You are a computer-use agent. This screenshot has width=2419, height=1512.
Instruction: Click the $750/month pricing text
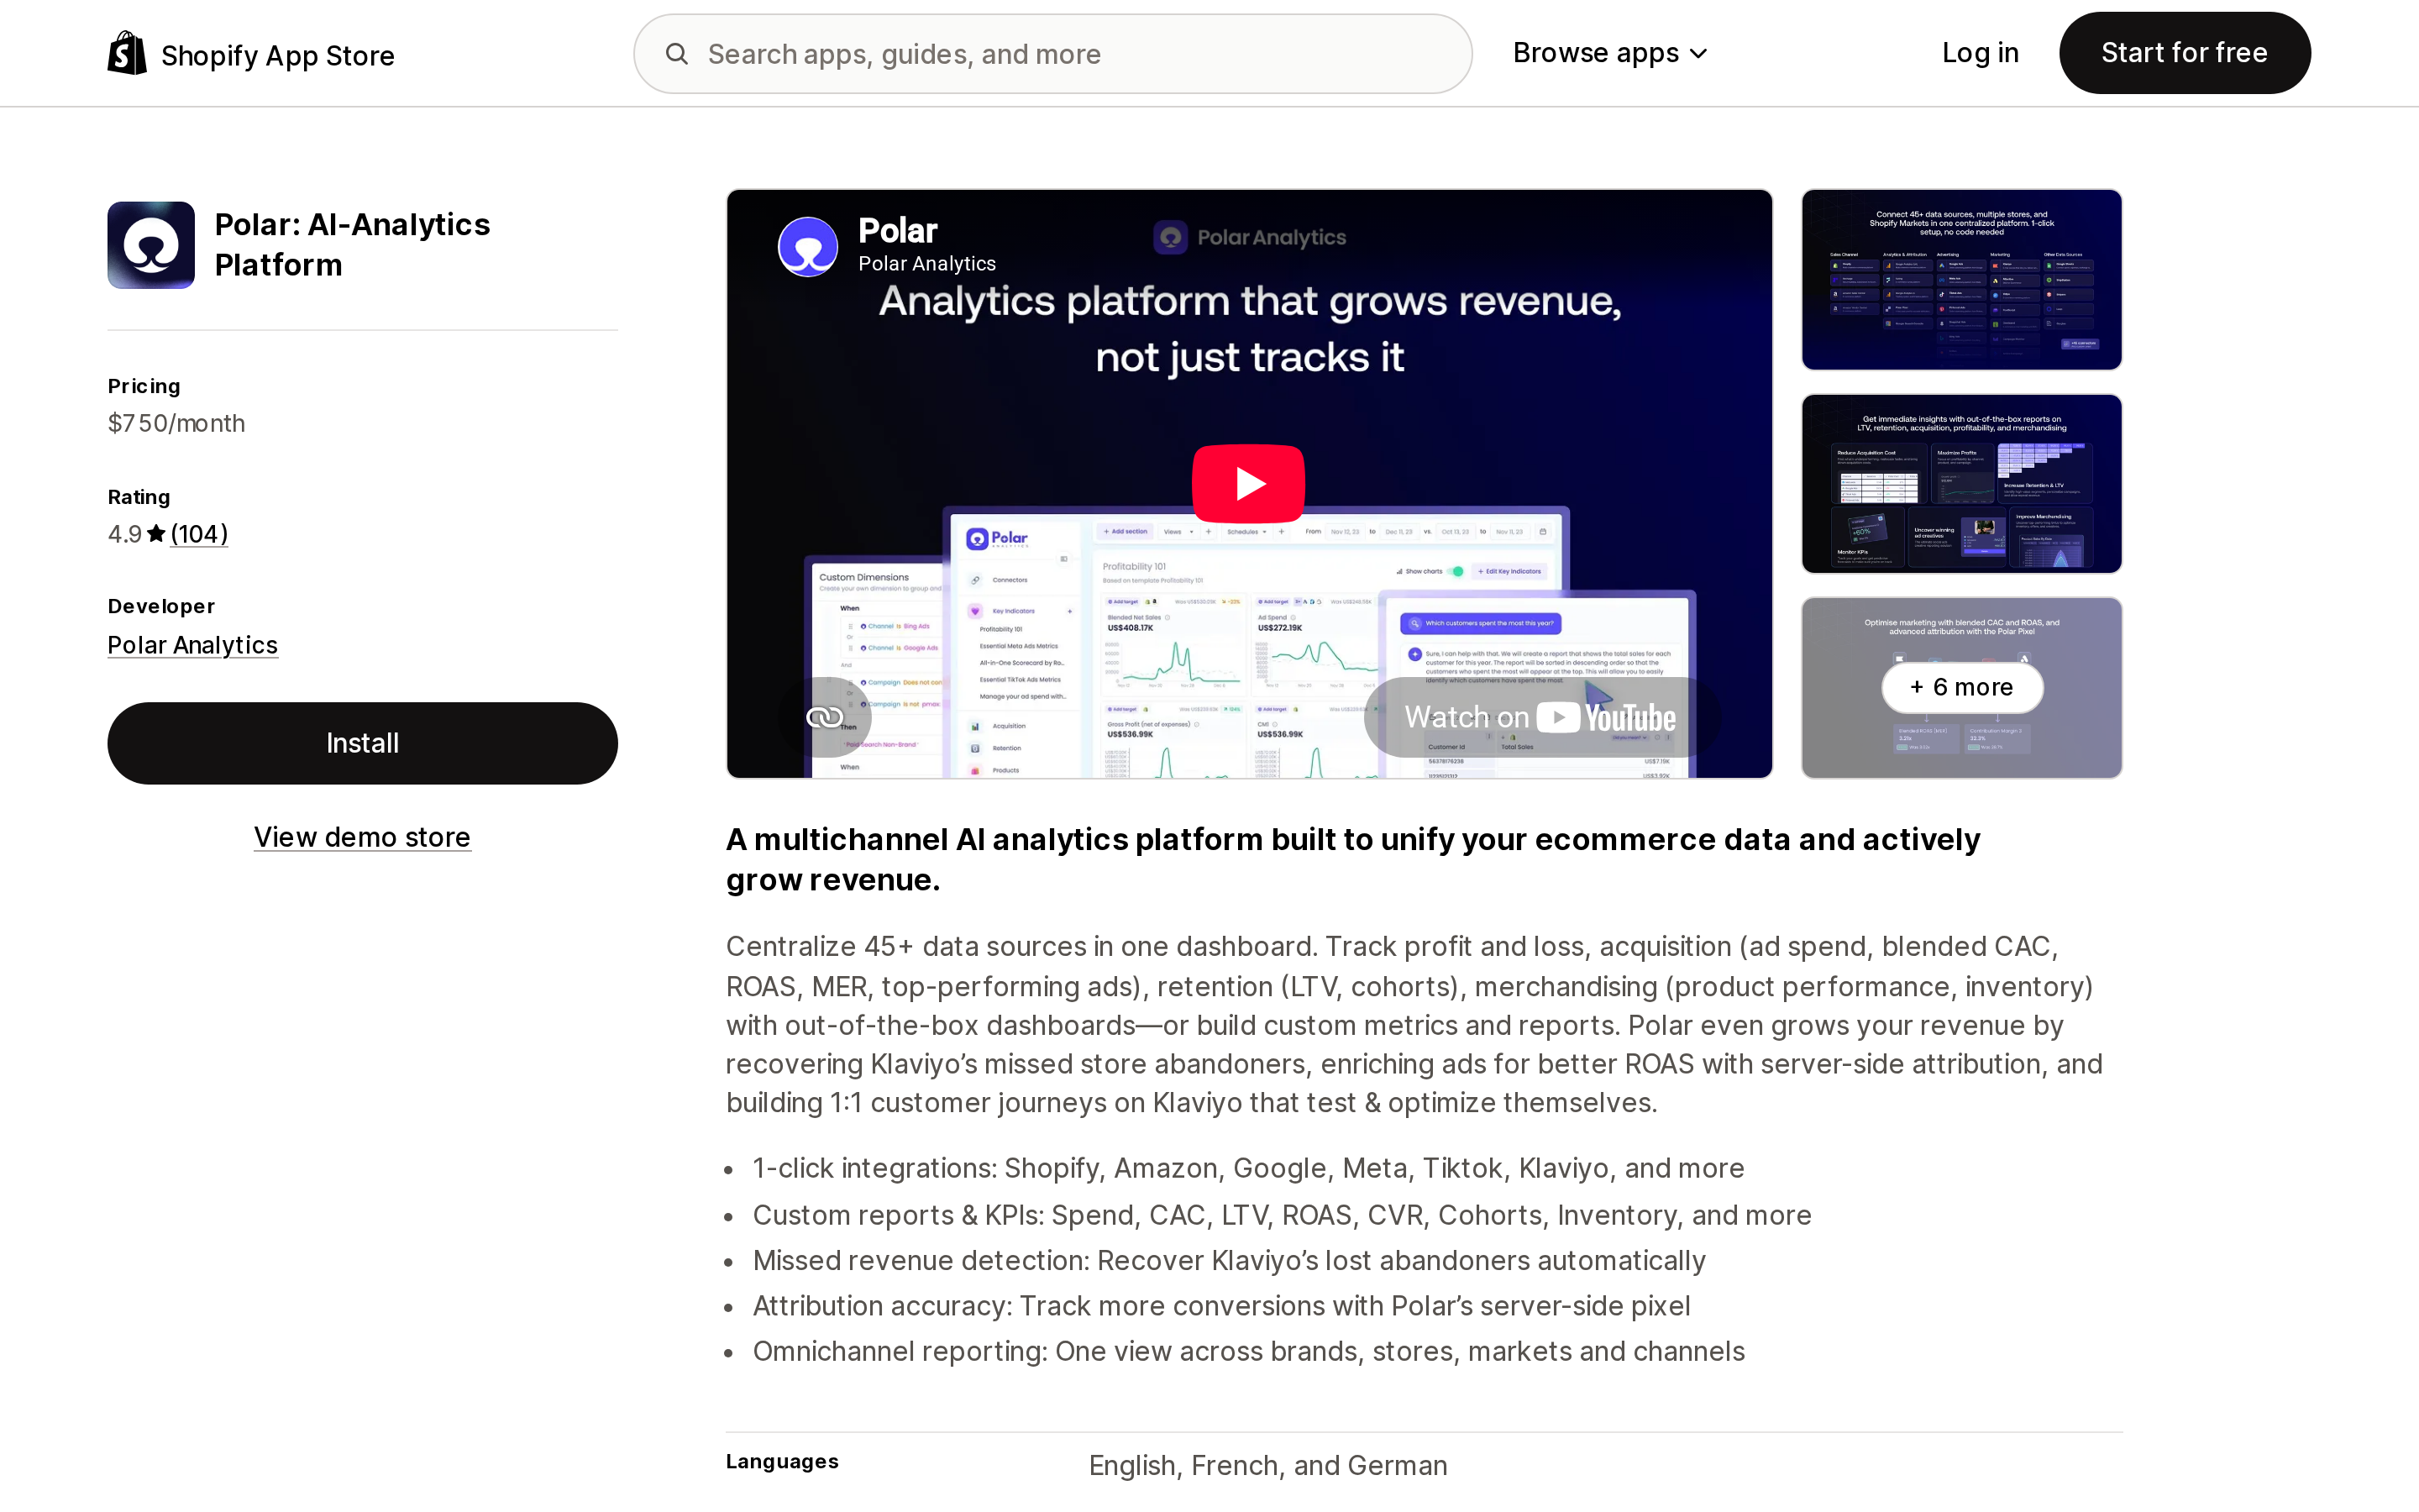(177, 423)
